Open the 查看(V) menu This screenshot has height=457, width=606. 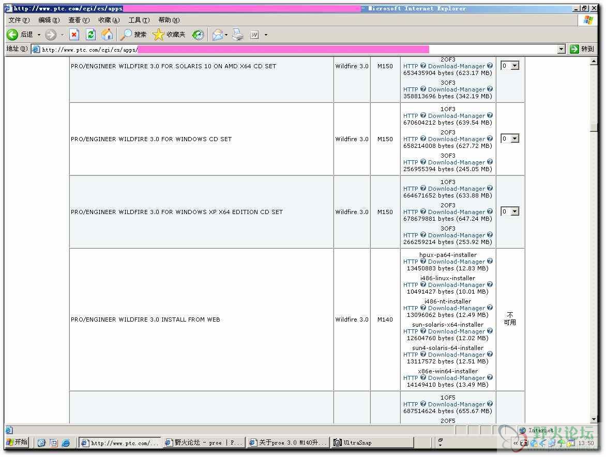[79, 20]
